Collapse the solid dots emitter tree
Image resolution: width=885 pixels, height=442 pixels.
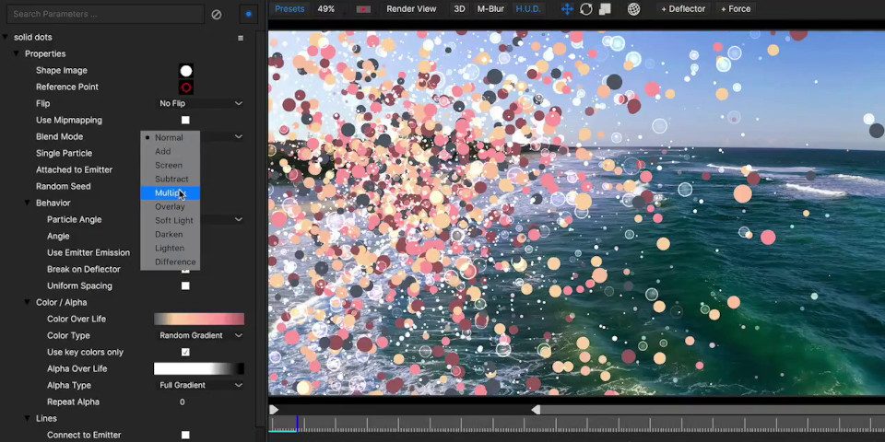click(6, 37)
